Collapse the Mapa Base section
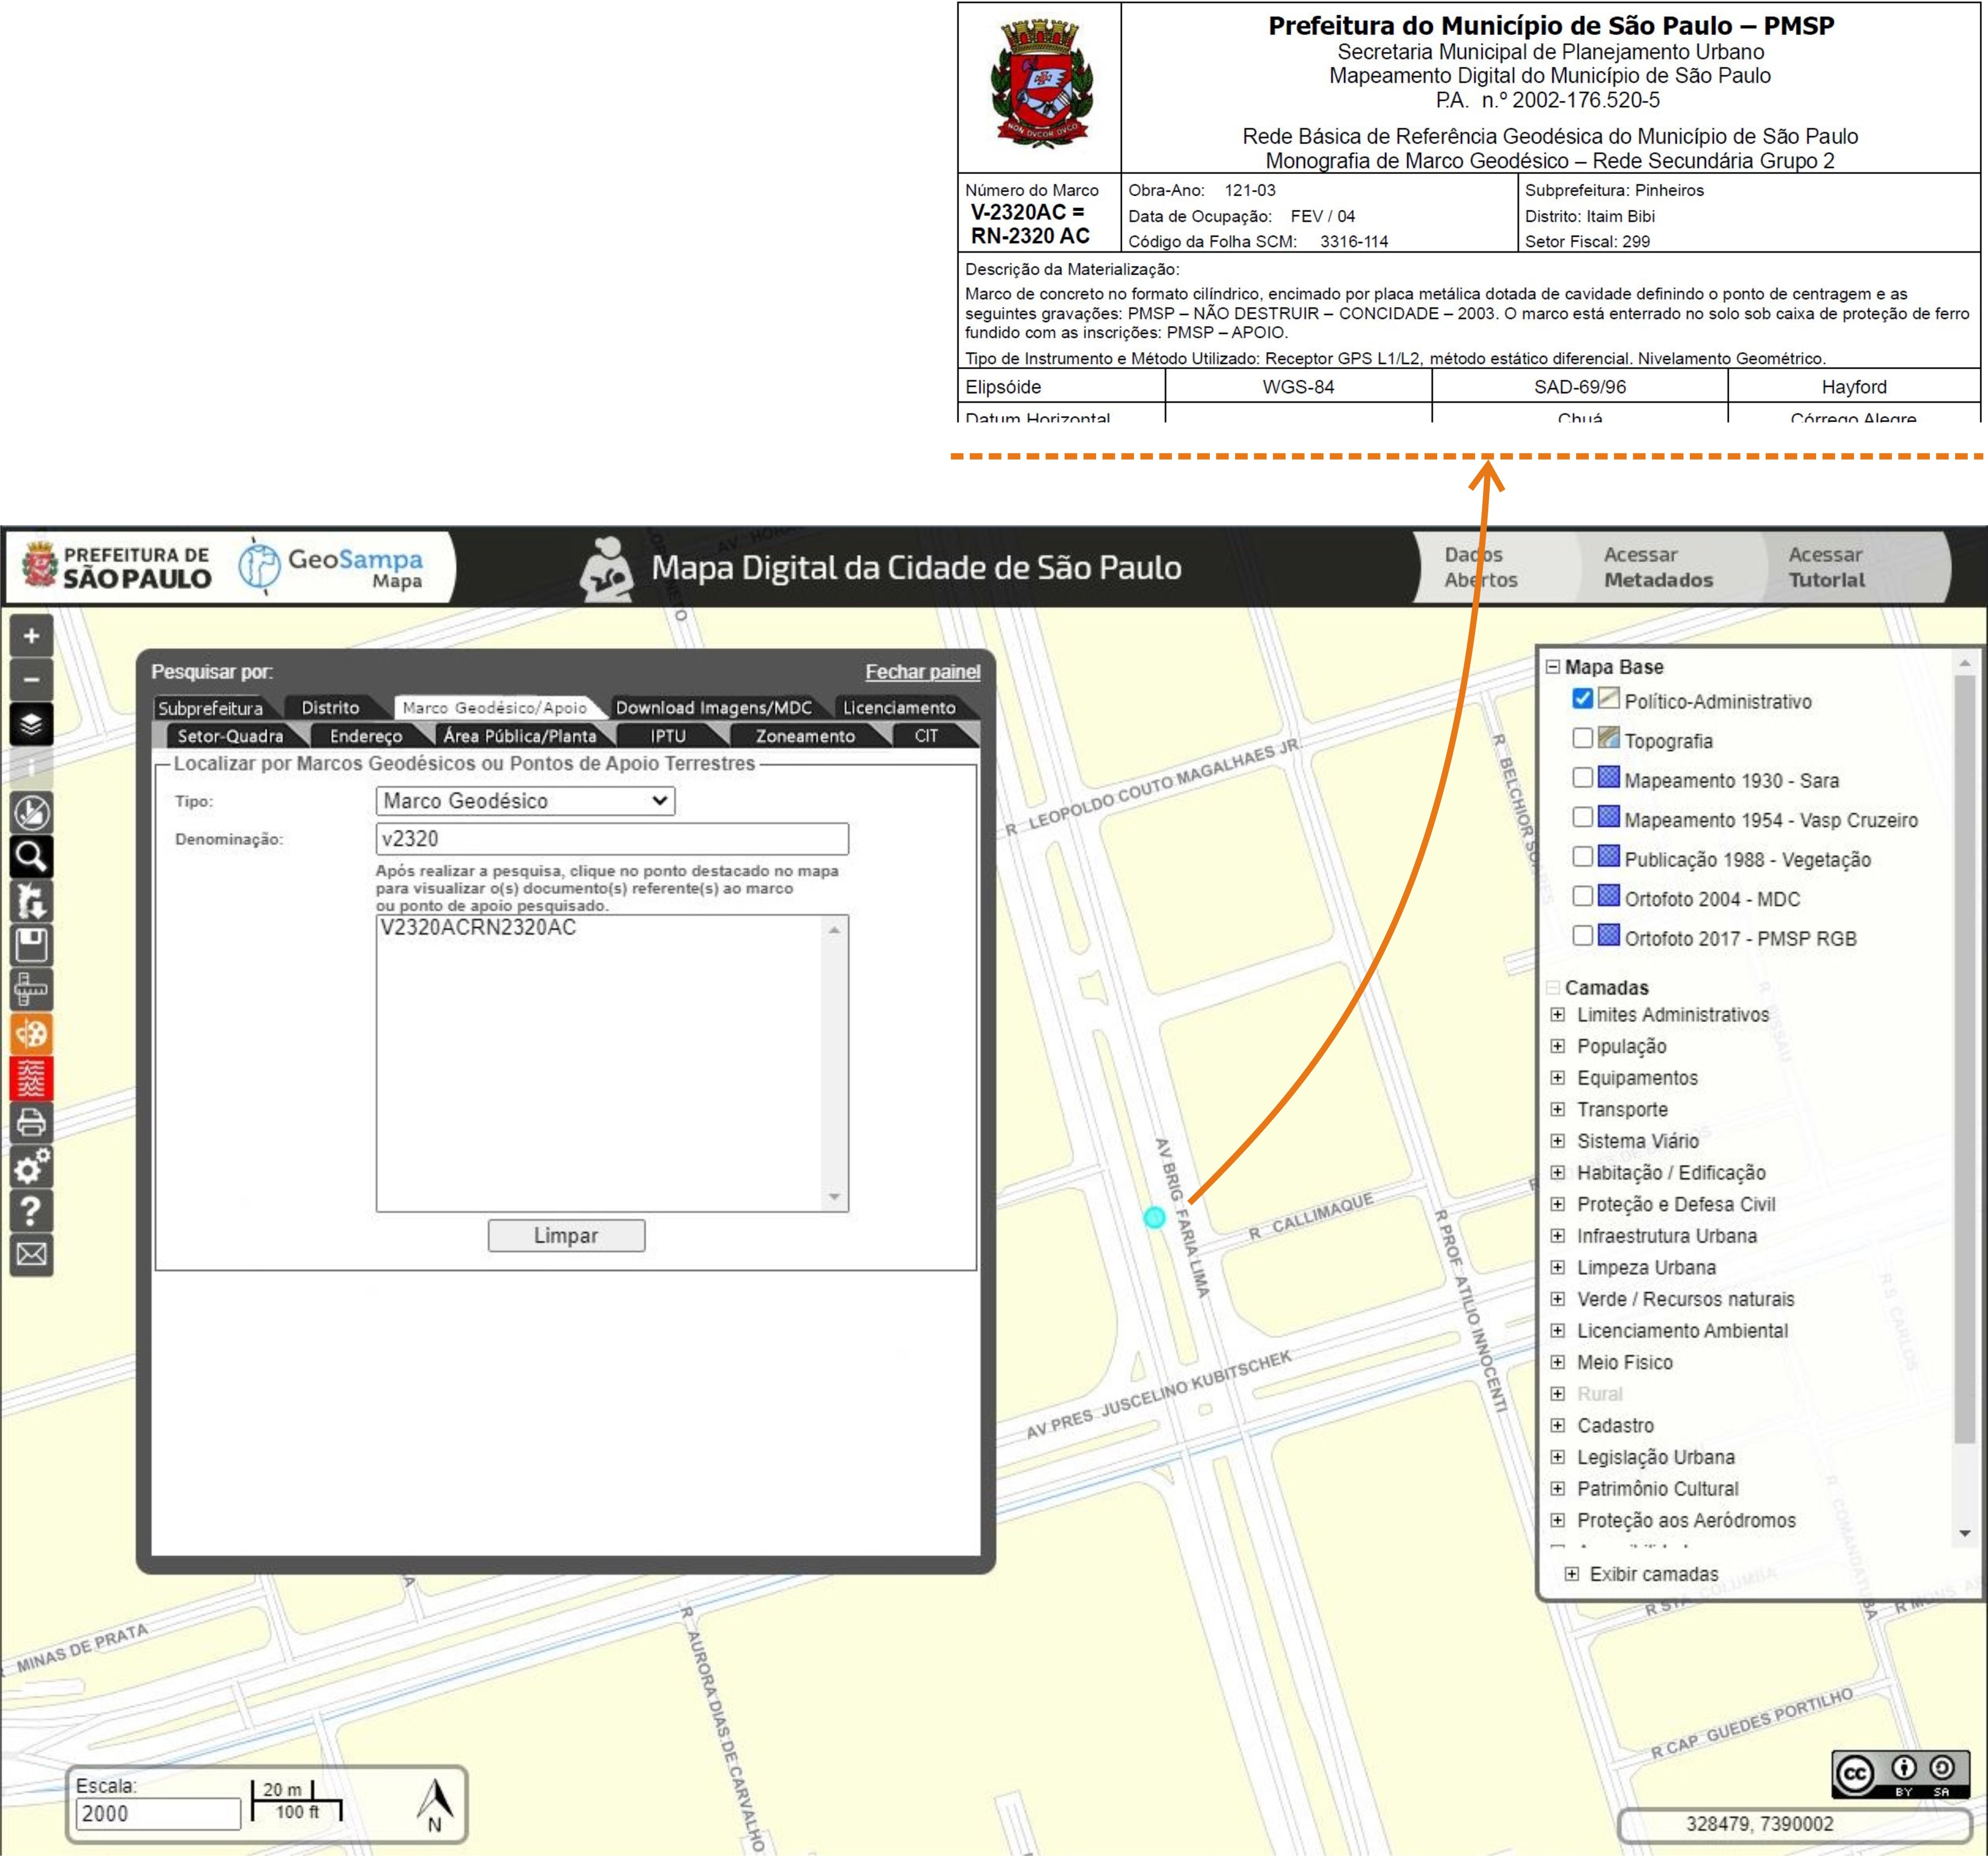 (1553, 666)
